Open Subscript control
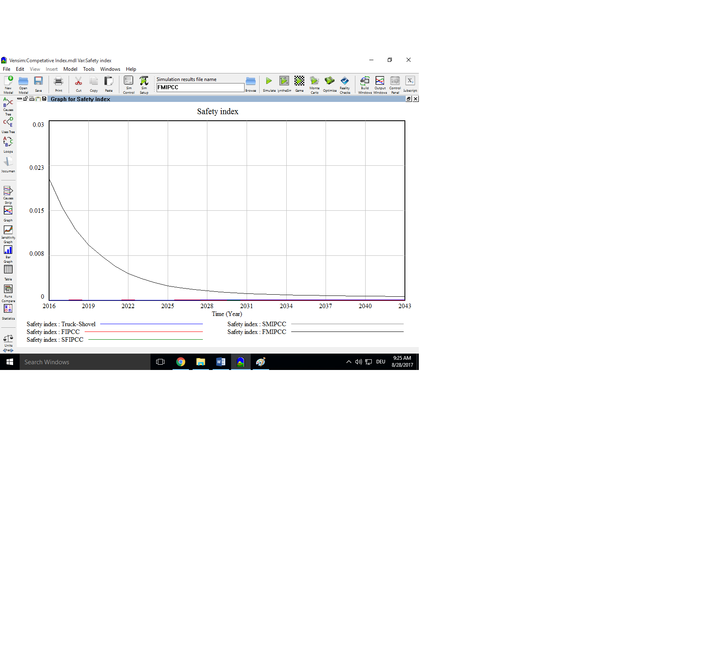 [410, 84]
